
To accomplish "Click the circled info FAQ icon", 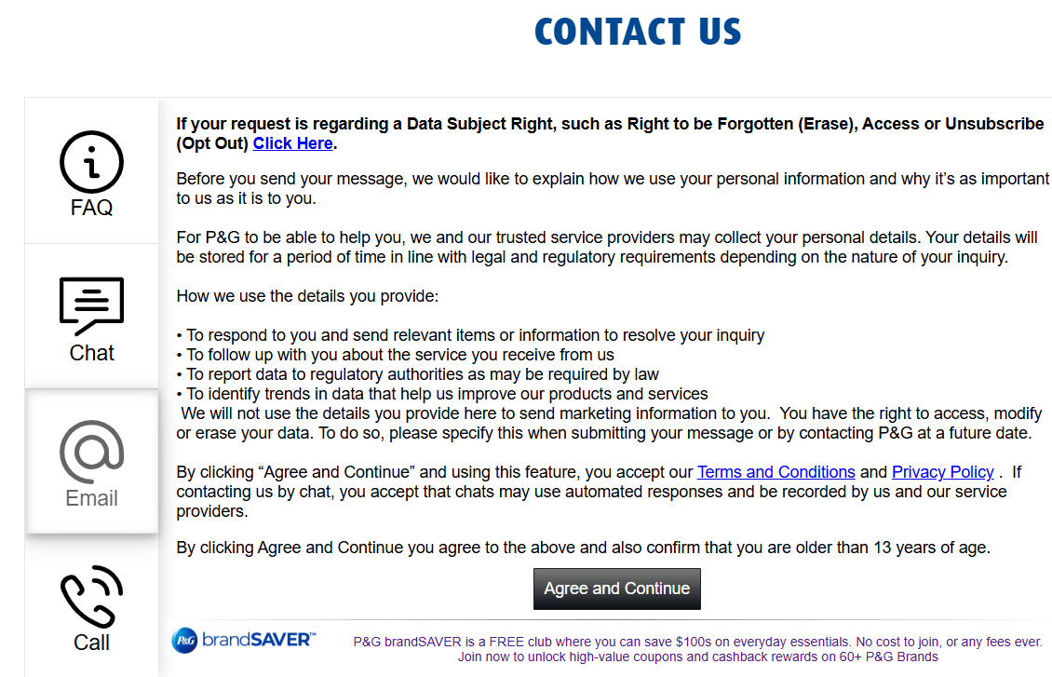I will pos(91,162).
